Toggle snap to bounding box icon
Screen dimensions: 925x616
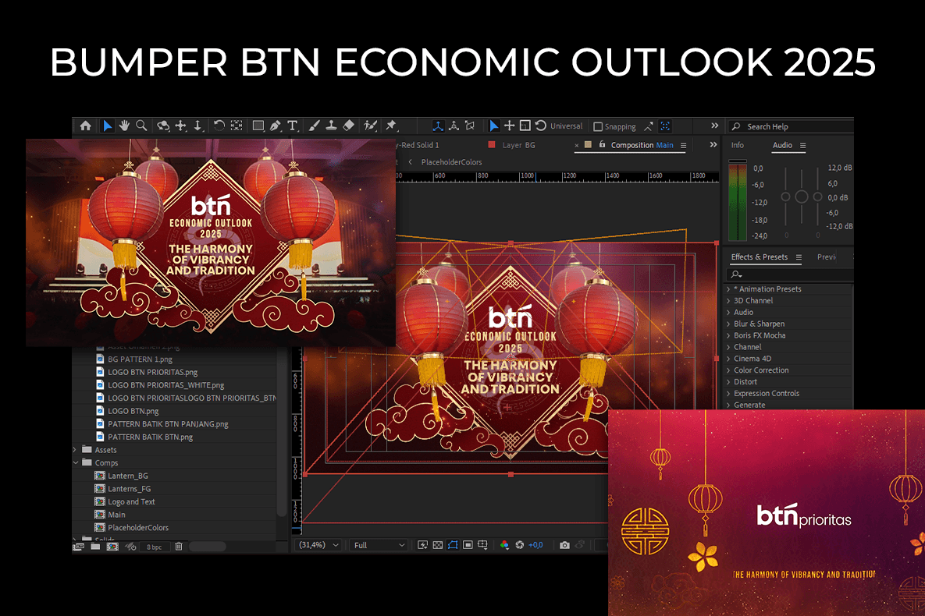tap(665, 126)
